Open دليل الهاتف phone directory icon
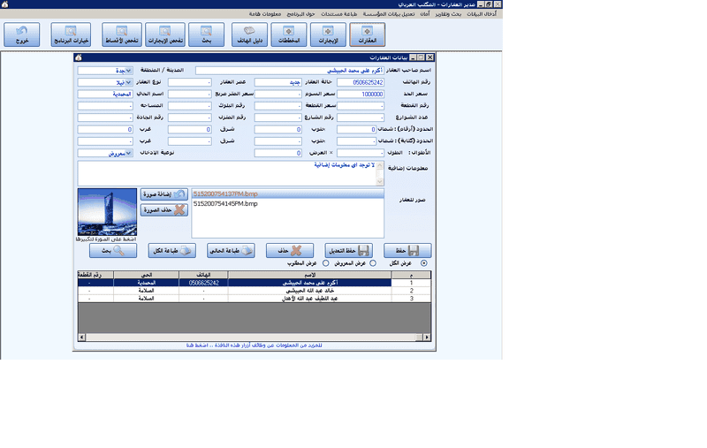 click(249, 34)
